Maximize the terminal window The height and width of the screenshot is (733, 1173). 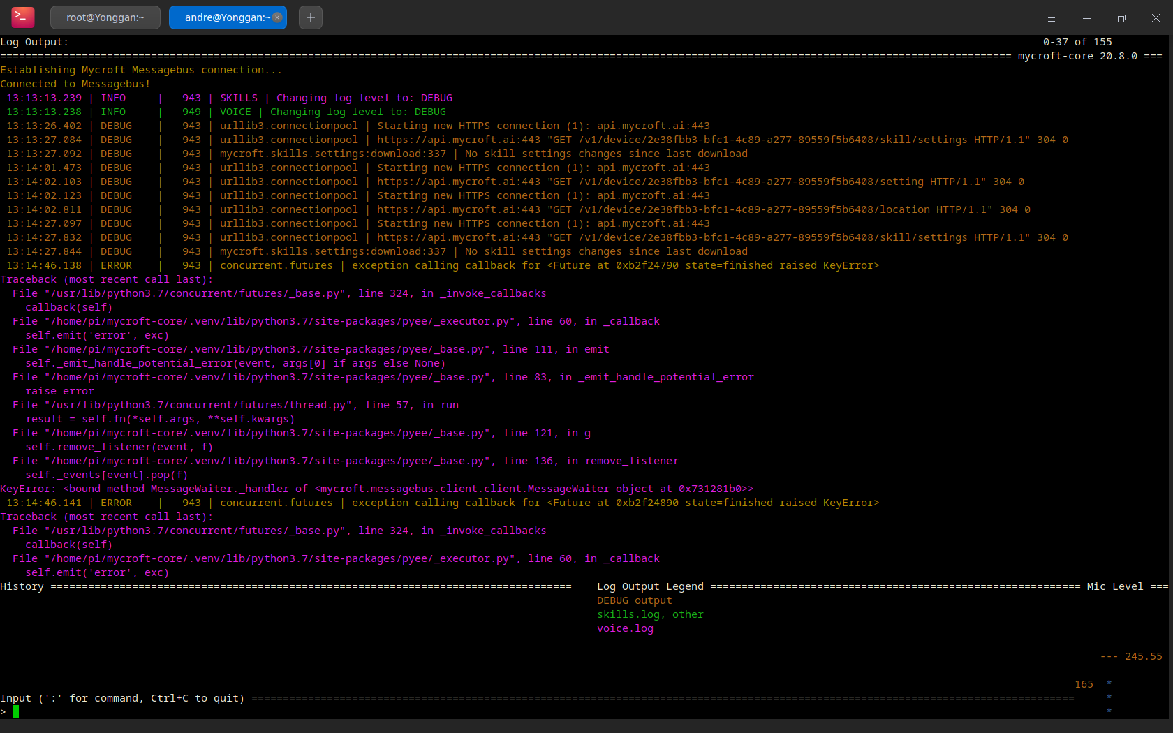click(1121, 18)
